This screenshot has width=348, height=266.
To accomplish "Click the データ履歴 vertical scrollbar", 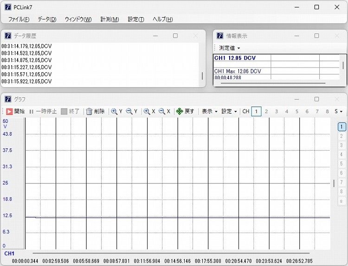I will coord(202,76).
